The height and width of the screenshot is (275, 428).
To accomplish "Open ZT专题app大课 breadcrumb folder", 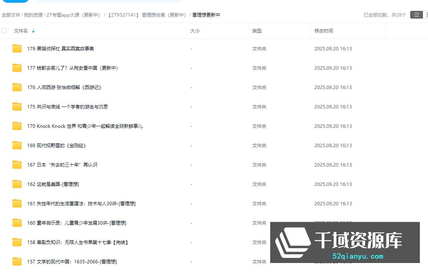I will tap(73, 15).
